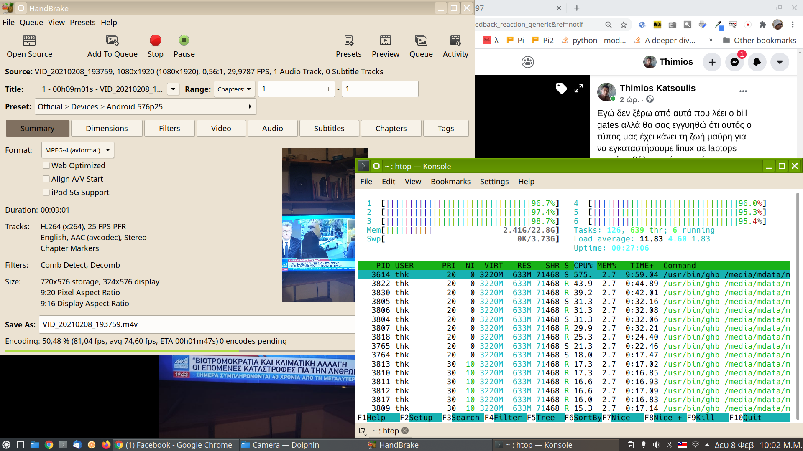The width and height of the screenshot is (803, 451).
Task: Enable iPod 5G Support checkbox
Action: (46, 193)
